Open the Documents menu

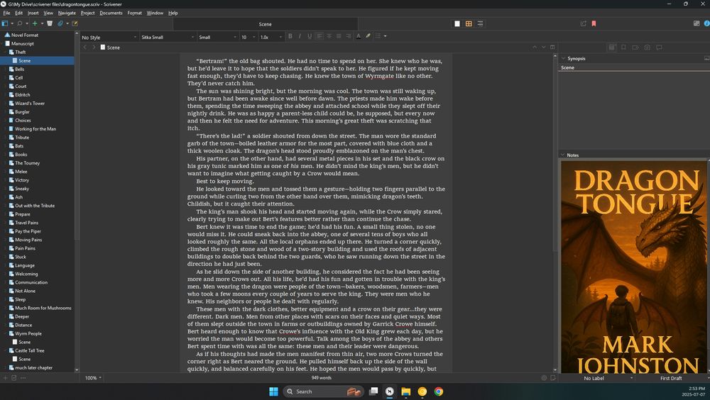click(x=111, y=13)
